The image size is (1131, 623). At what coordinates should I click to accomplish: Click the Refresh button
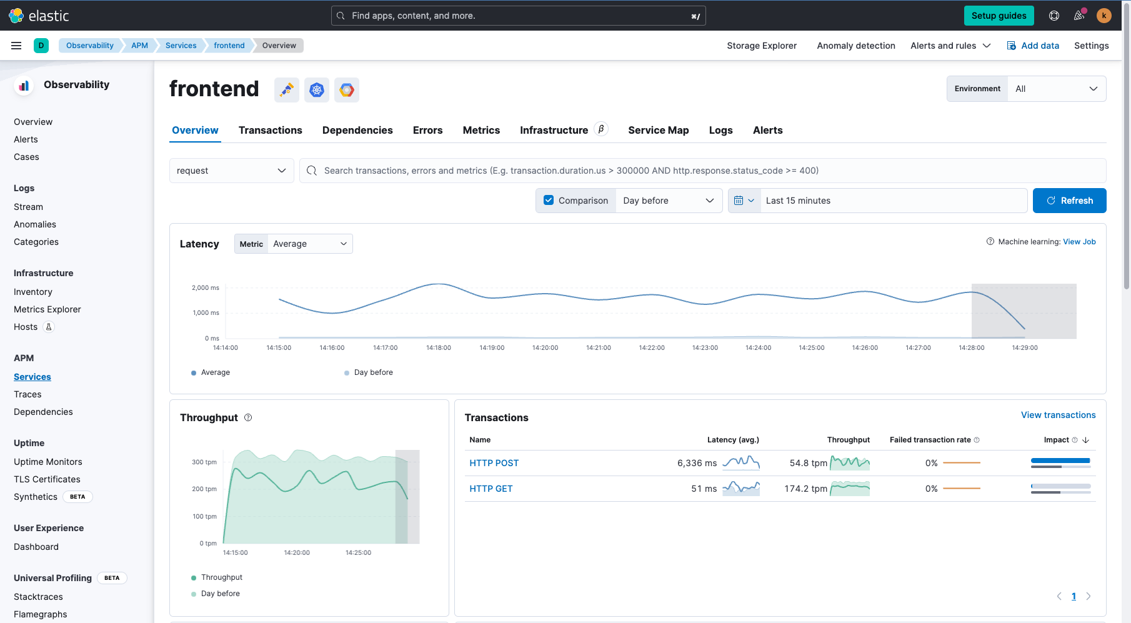(x=1069, y=201)
